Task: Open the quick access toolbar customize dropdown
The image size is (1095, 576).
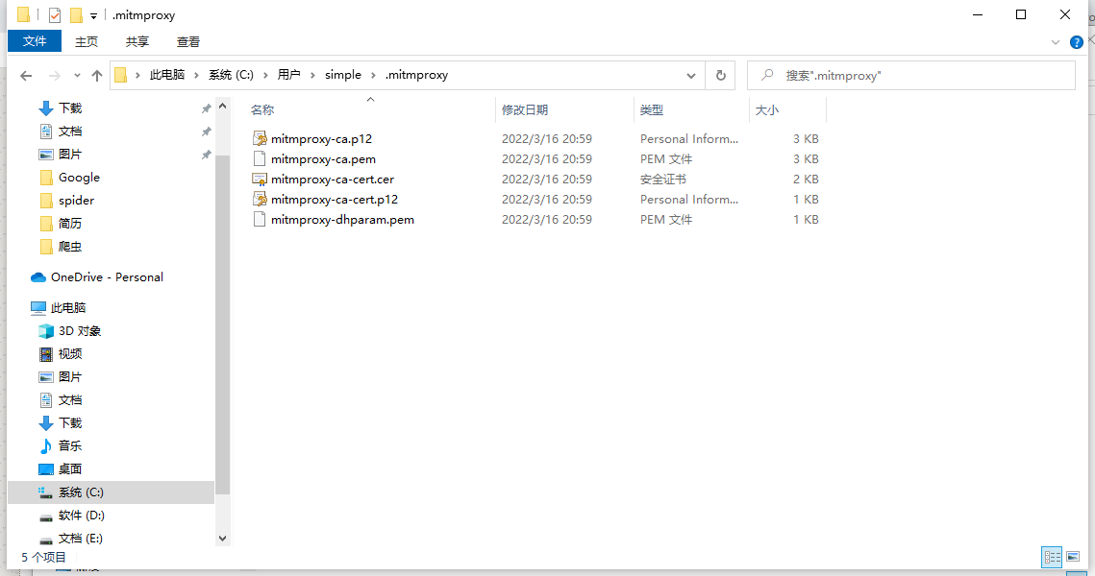Action: pyautogui.click(x=93, y=15)
